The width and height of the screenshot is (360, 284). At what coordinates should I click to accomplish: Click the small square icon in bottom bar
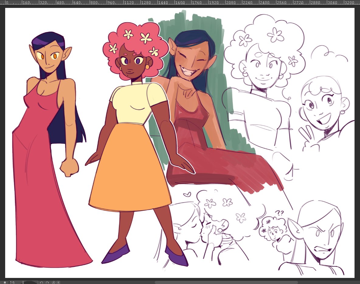click(x=5, y=282)
